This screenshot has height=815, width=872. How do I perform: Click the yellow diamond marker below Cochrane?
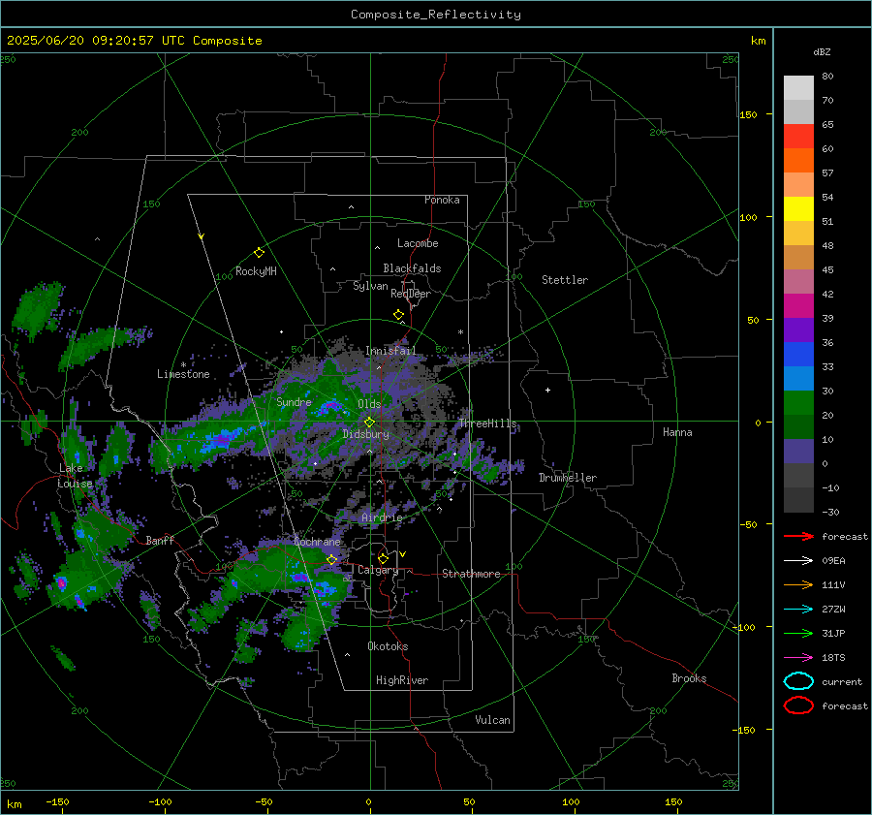click(x=332, y=559)
